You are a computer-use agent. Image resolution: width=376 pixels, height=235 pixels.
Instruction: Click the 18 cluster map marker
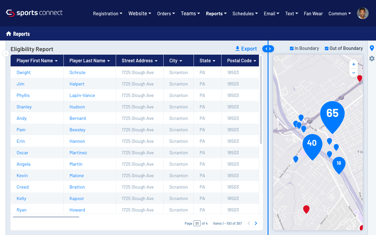point(339,165)
